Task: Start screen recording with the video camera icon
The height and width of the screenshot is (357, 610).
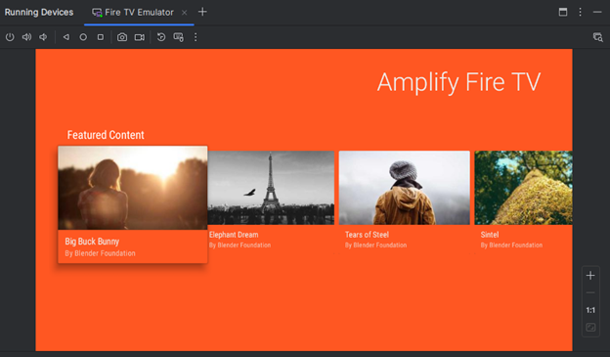Action: point(139,37)
